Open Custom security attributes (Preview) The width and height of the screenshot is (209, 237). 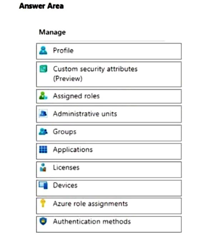point(95,74)
